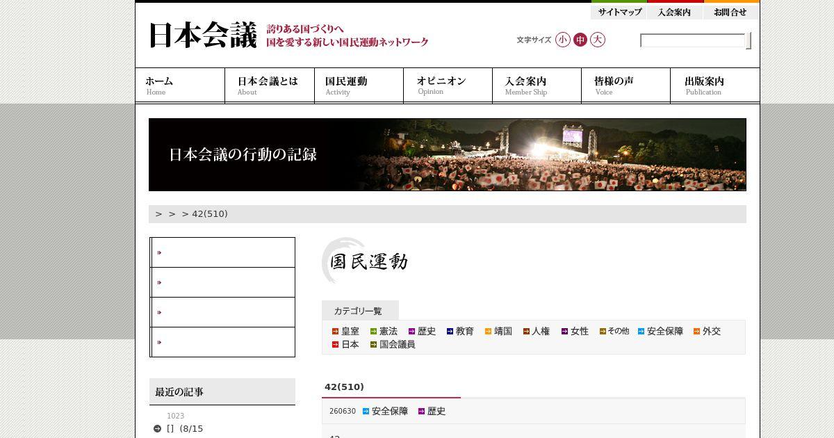Click the search submit button beside search box
Screen dimensions: 834x438
point(749,40)
